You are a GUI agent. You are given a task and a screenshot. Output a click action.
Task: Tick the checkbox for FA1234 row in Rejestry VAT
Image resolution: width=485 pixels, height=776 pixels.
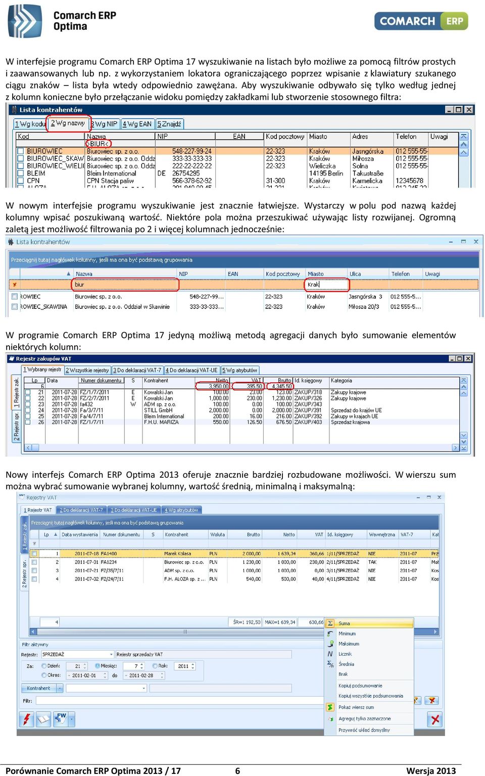(34, 562)
